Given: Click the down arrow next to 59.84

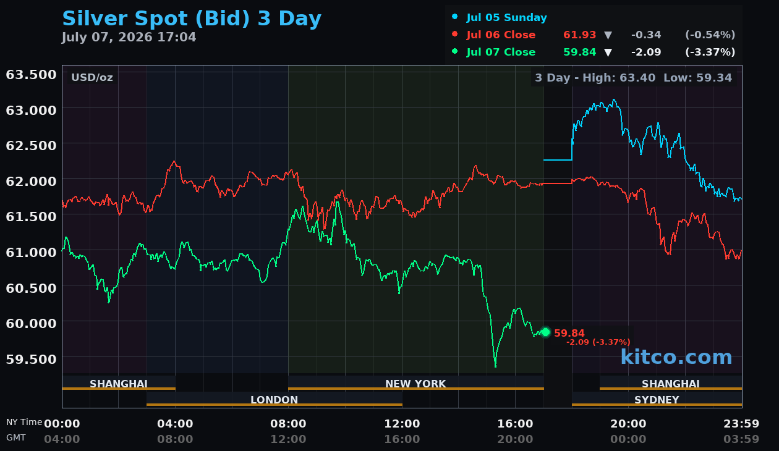Looking at the screenshot, I should point(608,53).
